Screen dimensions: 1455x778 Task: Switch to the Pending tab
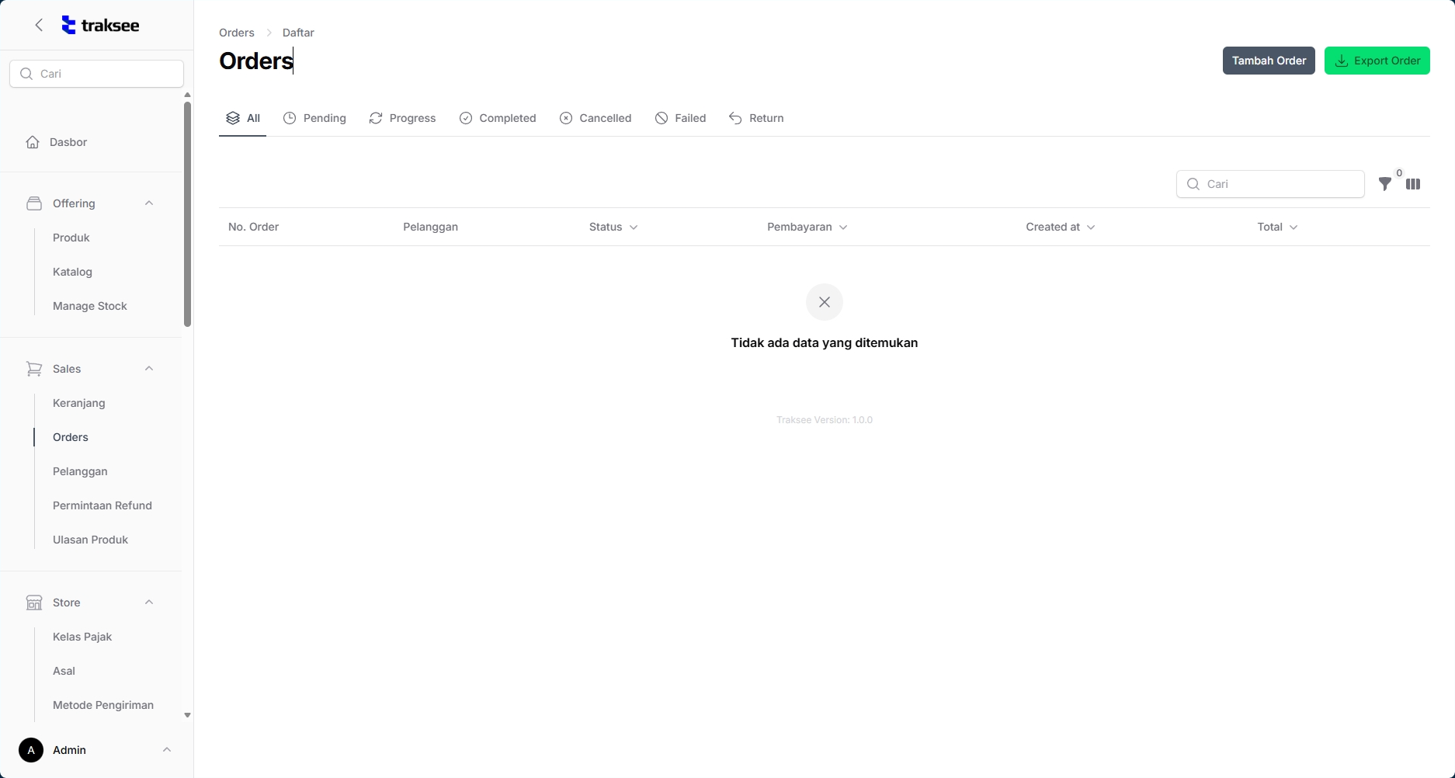[x=314, y=118]
